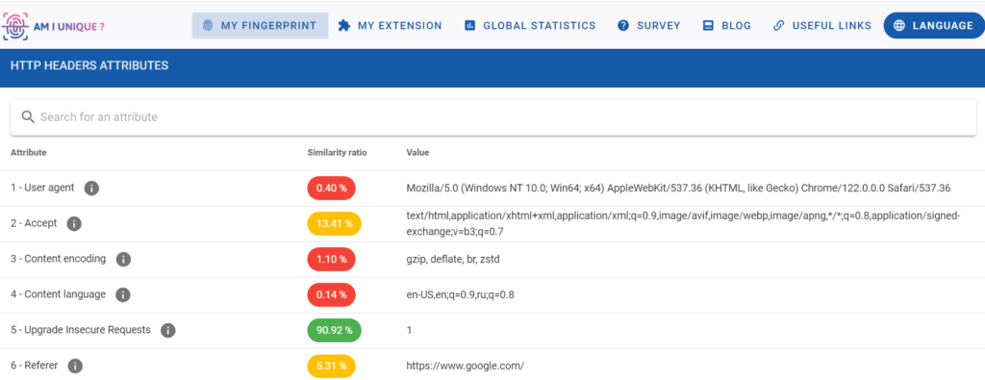This screenshot has width=985, height=380.
Task: Click the Similarity ratio column header
Action: pyautogui.click(x=337, y=153)
